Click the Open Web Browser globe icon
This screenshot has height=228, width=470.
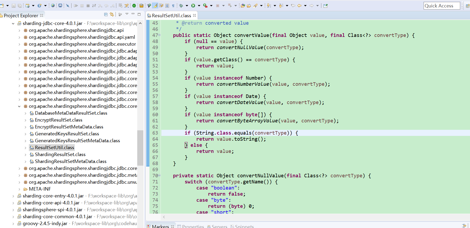coord(53,6)
